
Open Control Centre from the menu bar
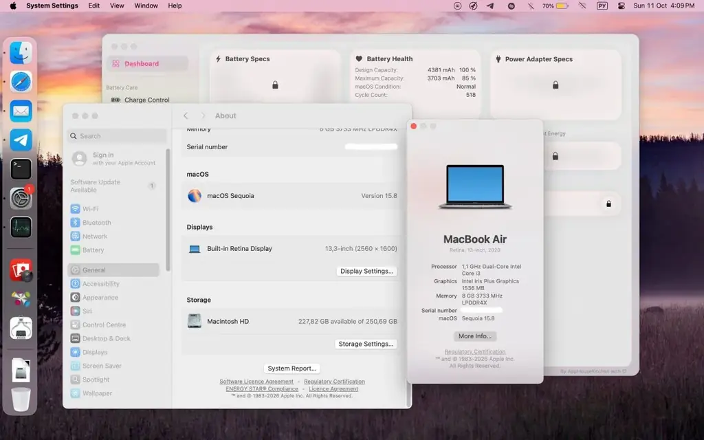(621, 5)
